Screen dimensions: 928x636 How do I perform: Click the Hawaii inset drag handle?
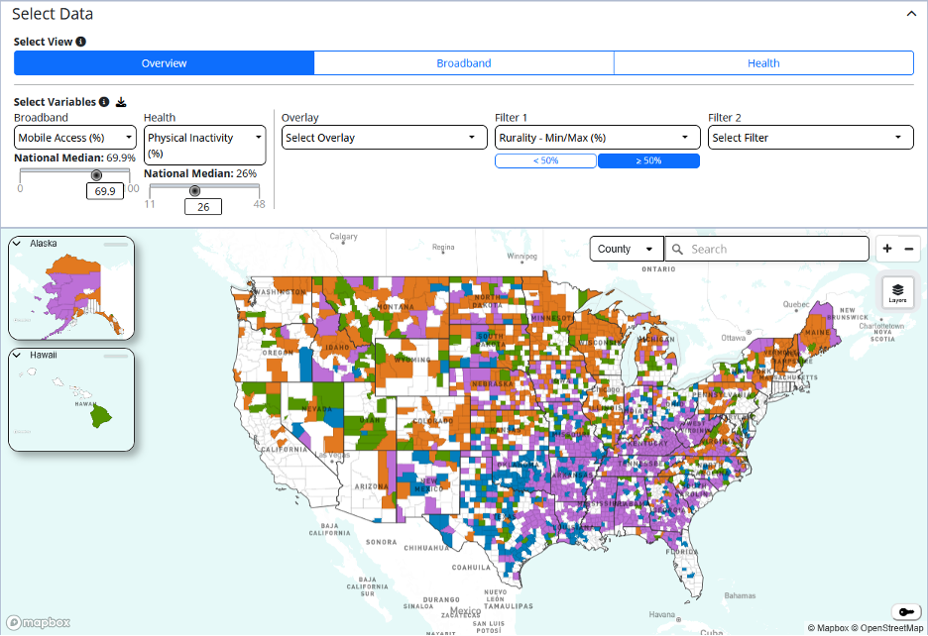point(115,356)
